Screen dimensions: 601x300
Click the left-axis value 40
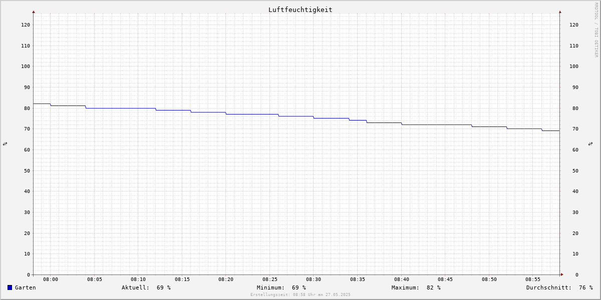(x=27, y=191)
